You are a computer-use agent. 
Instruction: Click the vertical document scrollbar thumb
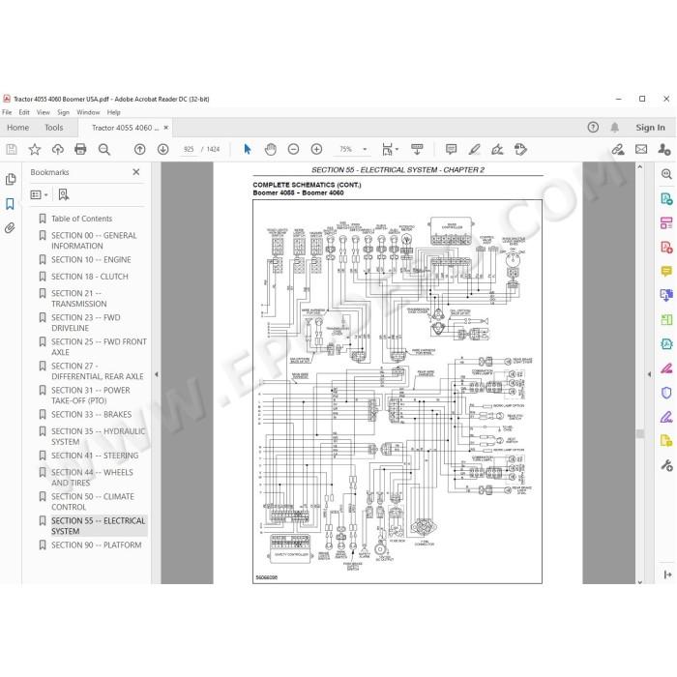(640, 433)
